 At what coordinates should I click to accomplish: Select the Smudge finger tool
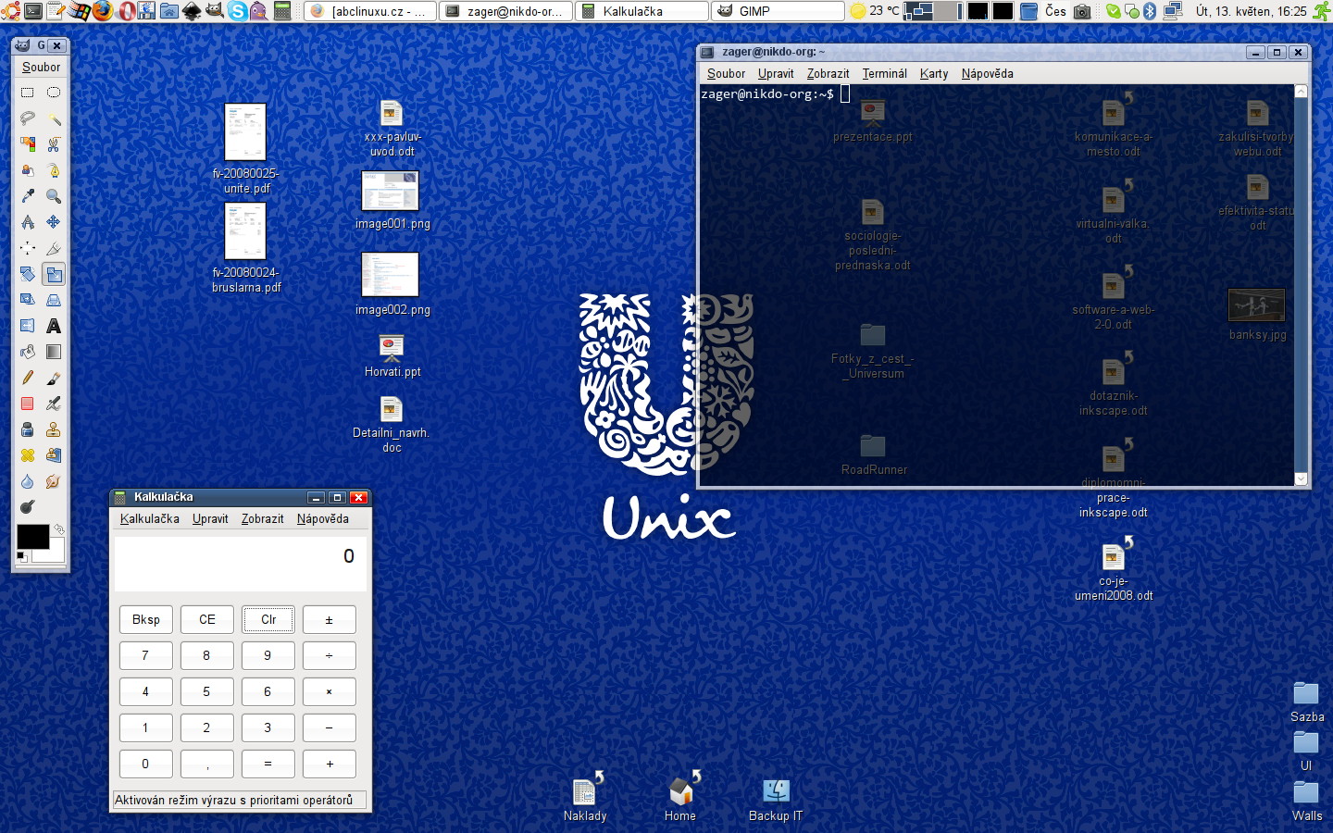tap(54, 481)
